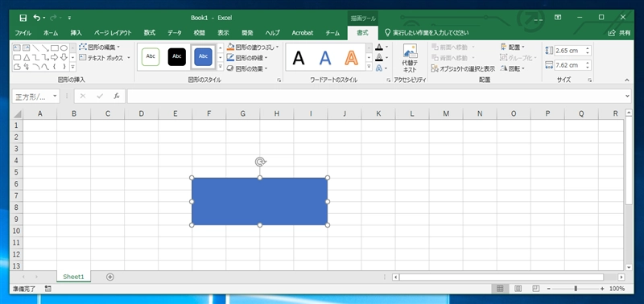Apply the orange outlined WordArt A style
This screenshot has width=644, height=304.
[352, 58]
